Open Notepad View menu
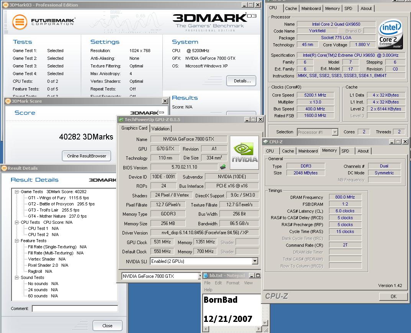Viewport: 411px width, 333px height. (248, 283)
